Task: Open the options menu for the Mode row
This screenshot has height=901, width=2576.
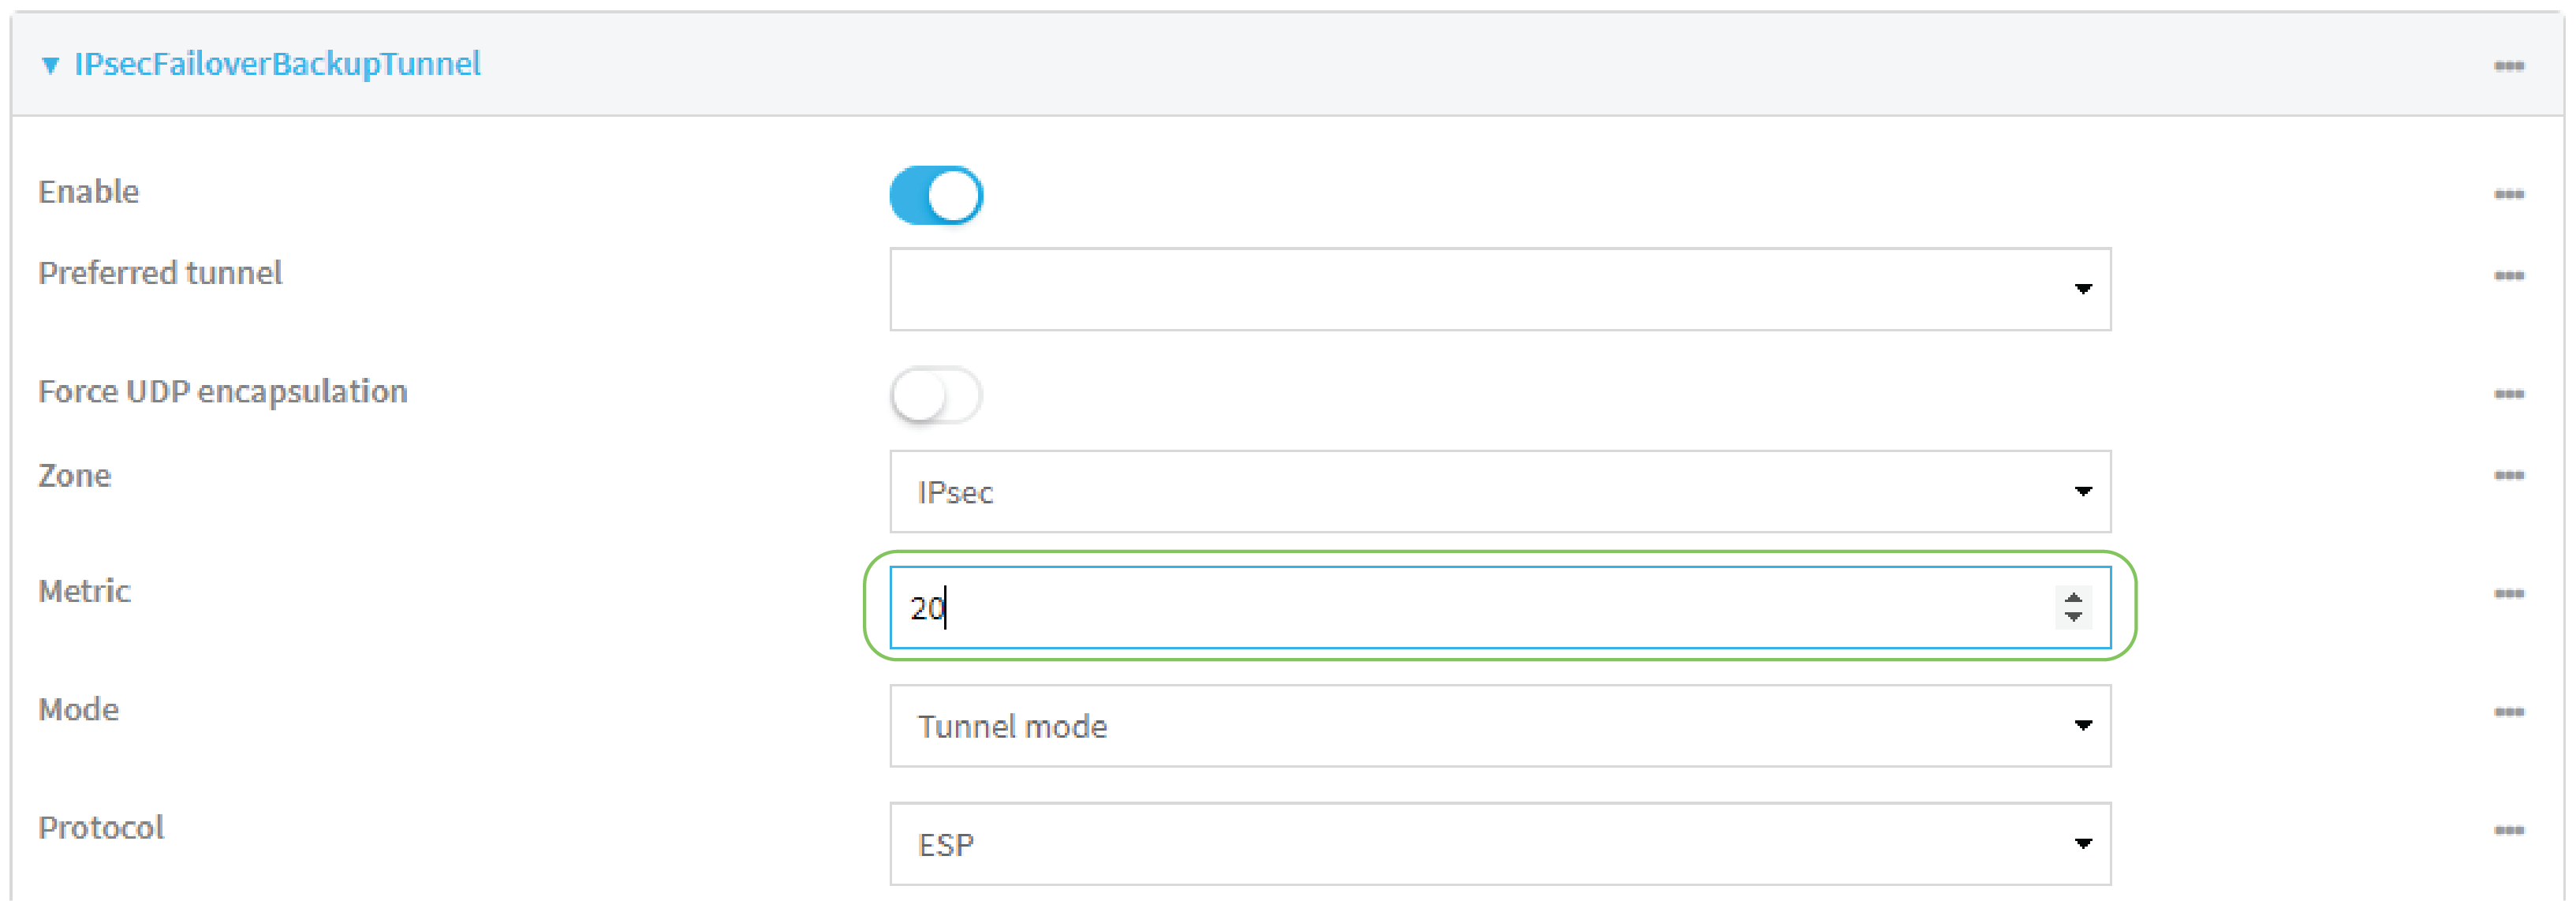Action: [2510, 710]
